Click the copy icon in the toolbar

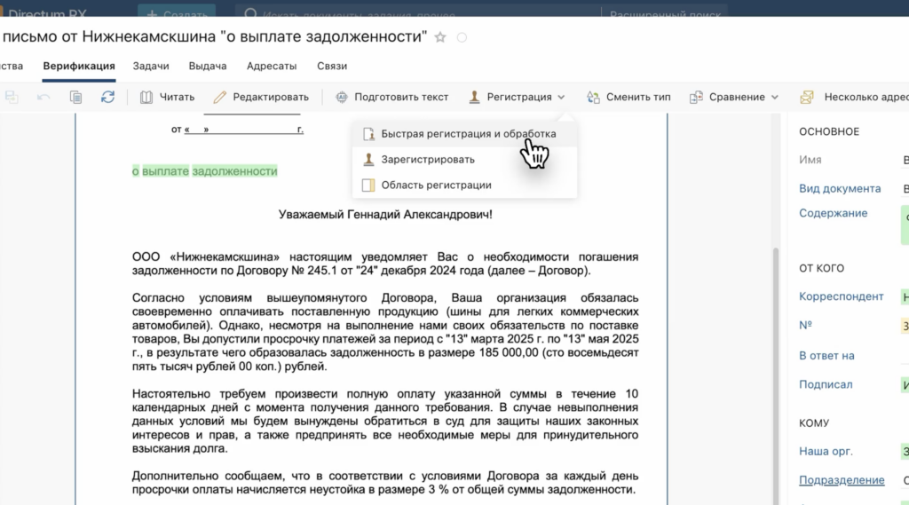76,97
